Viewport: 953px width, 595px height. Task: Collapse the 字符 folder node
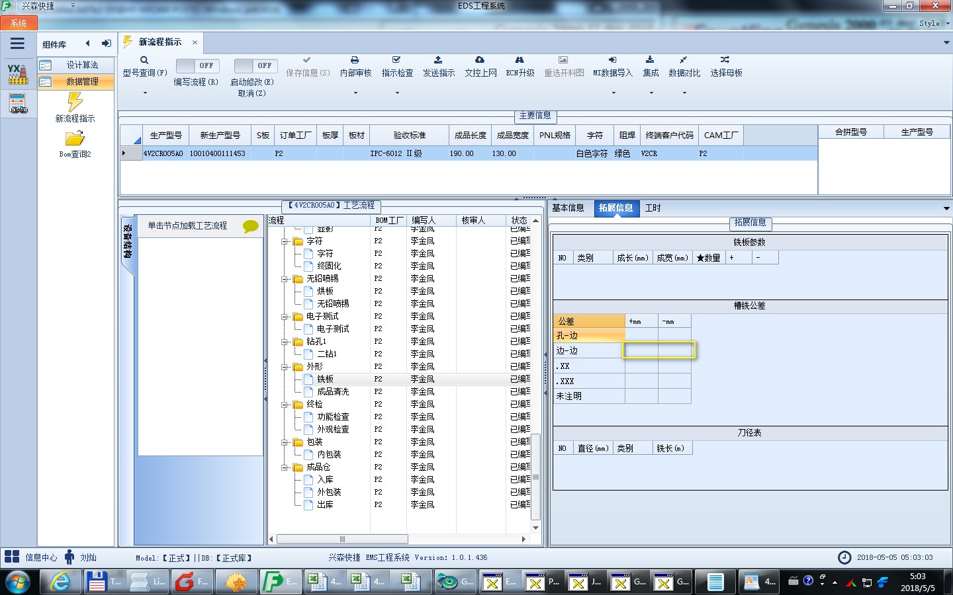click(x=285, y=241)
